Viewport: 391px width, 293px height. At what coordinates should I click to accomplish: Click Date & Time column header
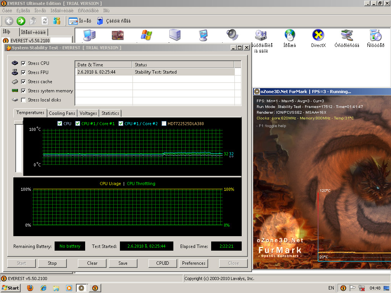103,65
